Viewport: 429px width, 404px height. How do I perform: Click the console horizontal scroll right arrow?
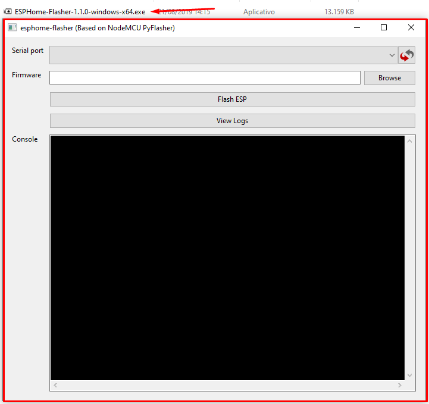tap(400, 385)
